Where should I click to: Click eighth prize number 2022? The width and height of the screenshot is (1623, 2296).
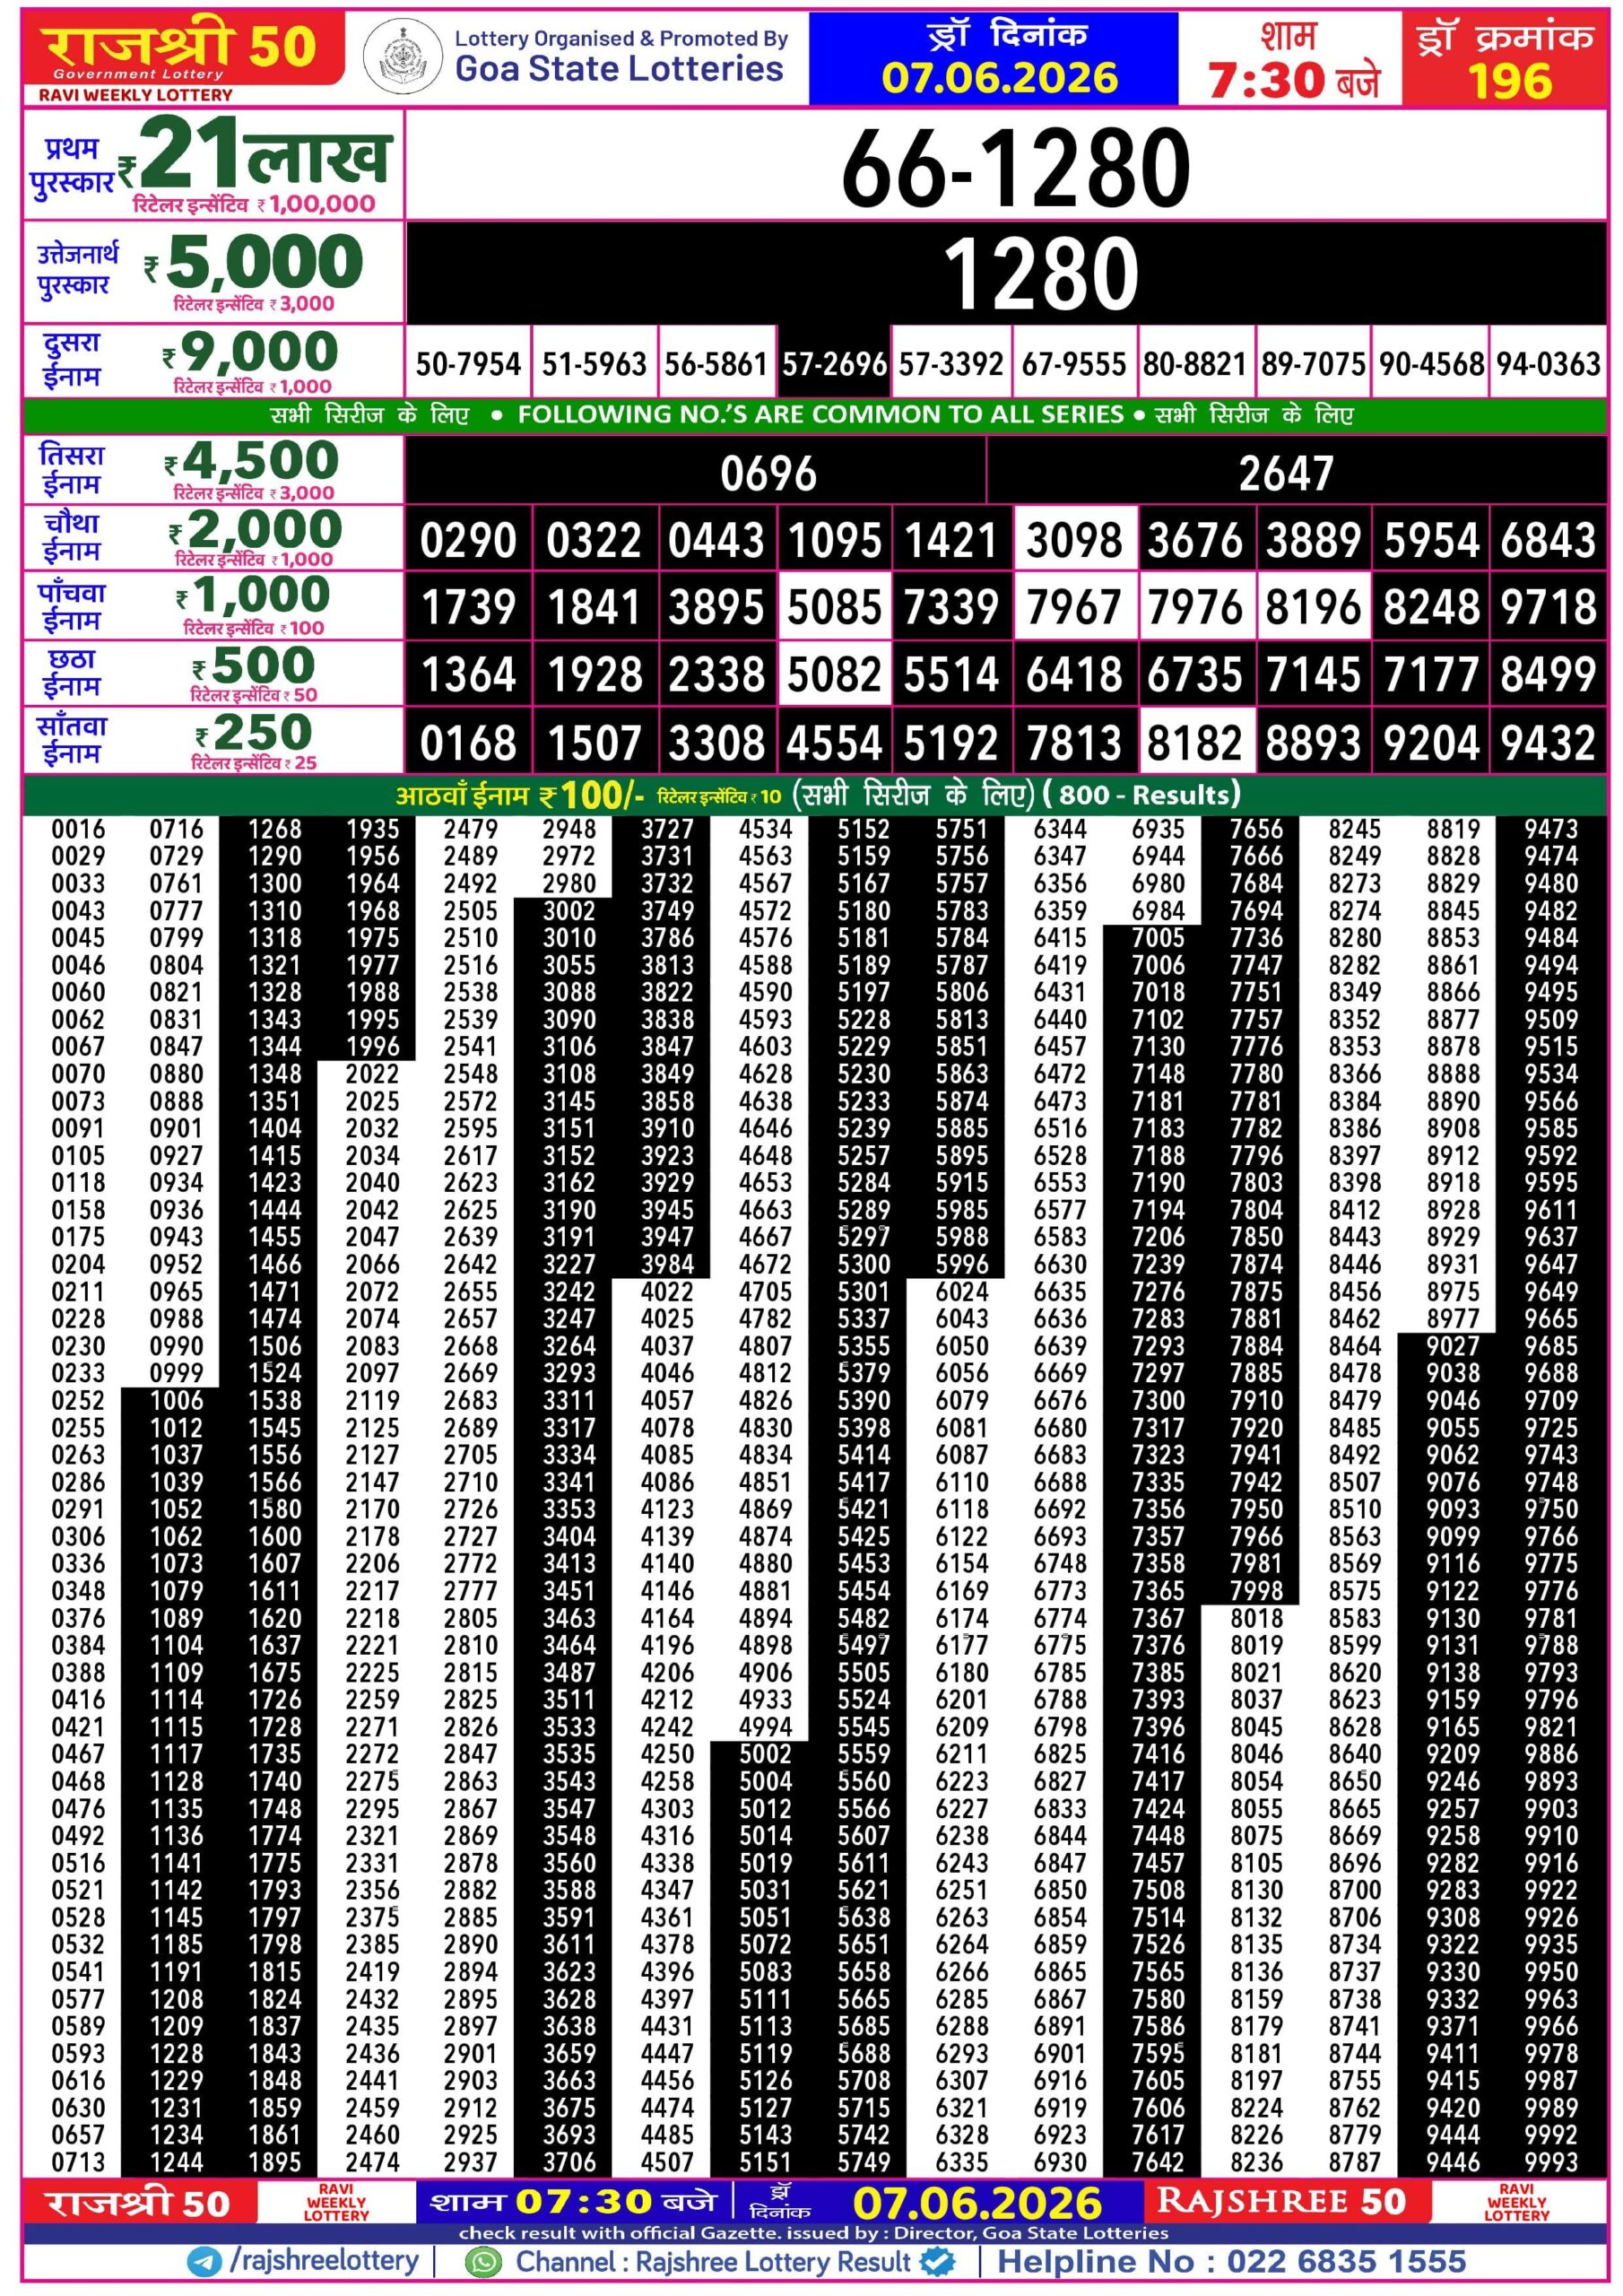point(373,1074)
